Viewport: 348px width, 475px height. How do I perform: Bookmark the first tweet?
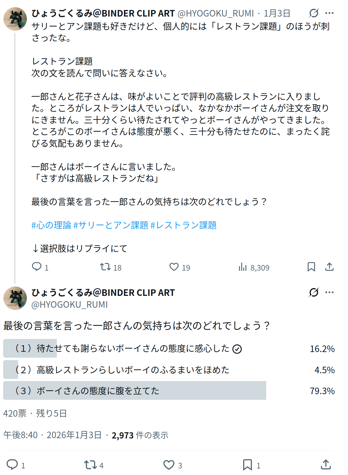coord(311,267)
